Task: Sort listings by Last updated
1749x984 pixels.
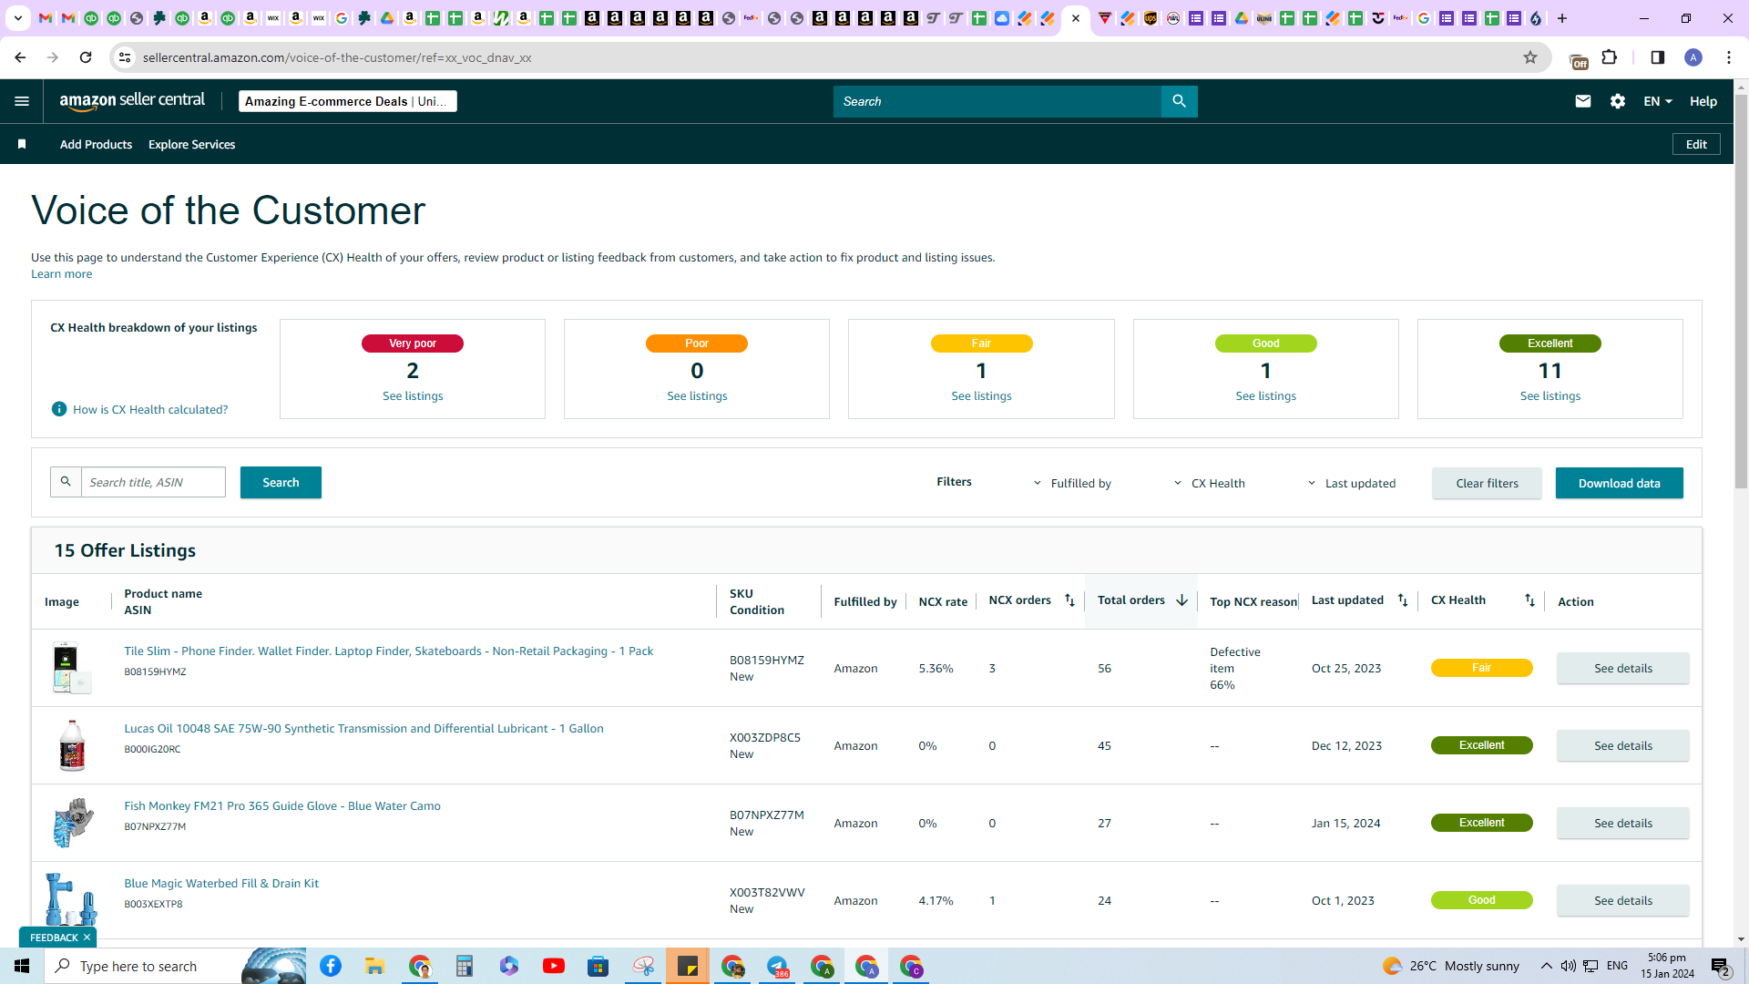Action: point(1403,600)
